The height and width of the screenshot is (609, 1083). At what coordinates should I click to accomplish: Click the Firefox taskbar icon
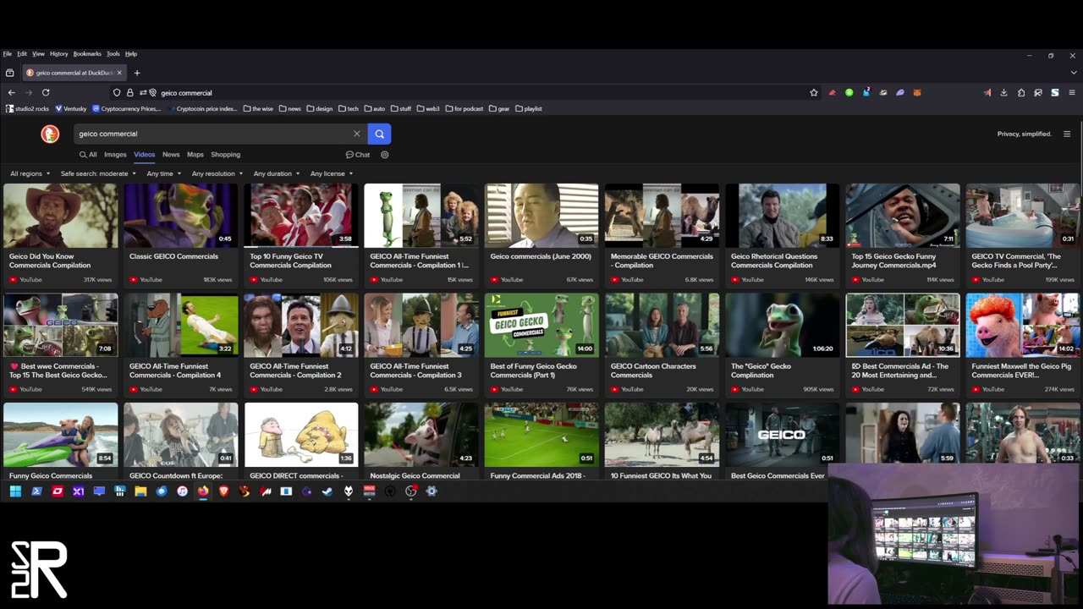[203, 491]
